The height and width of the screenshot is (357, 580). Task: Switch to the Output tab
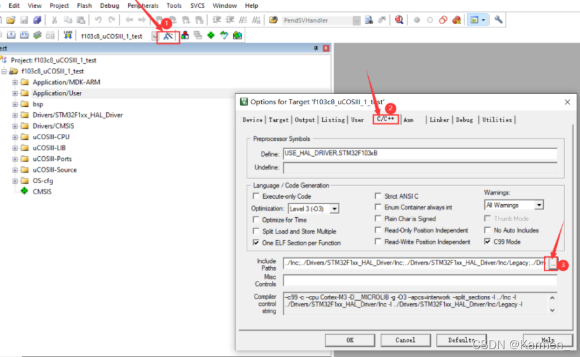pyautogui.click(x=304, y=120)
